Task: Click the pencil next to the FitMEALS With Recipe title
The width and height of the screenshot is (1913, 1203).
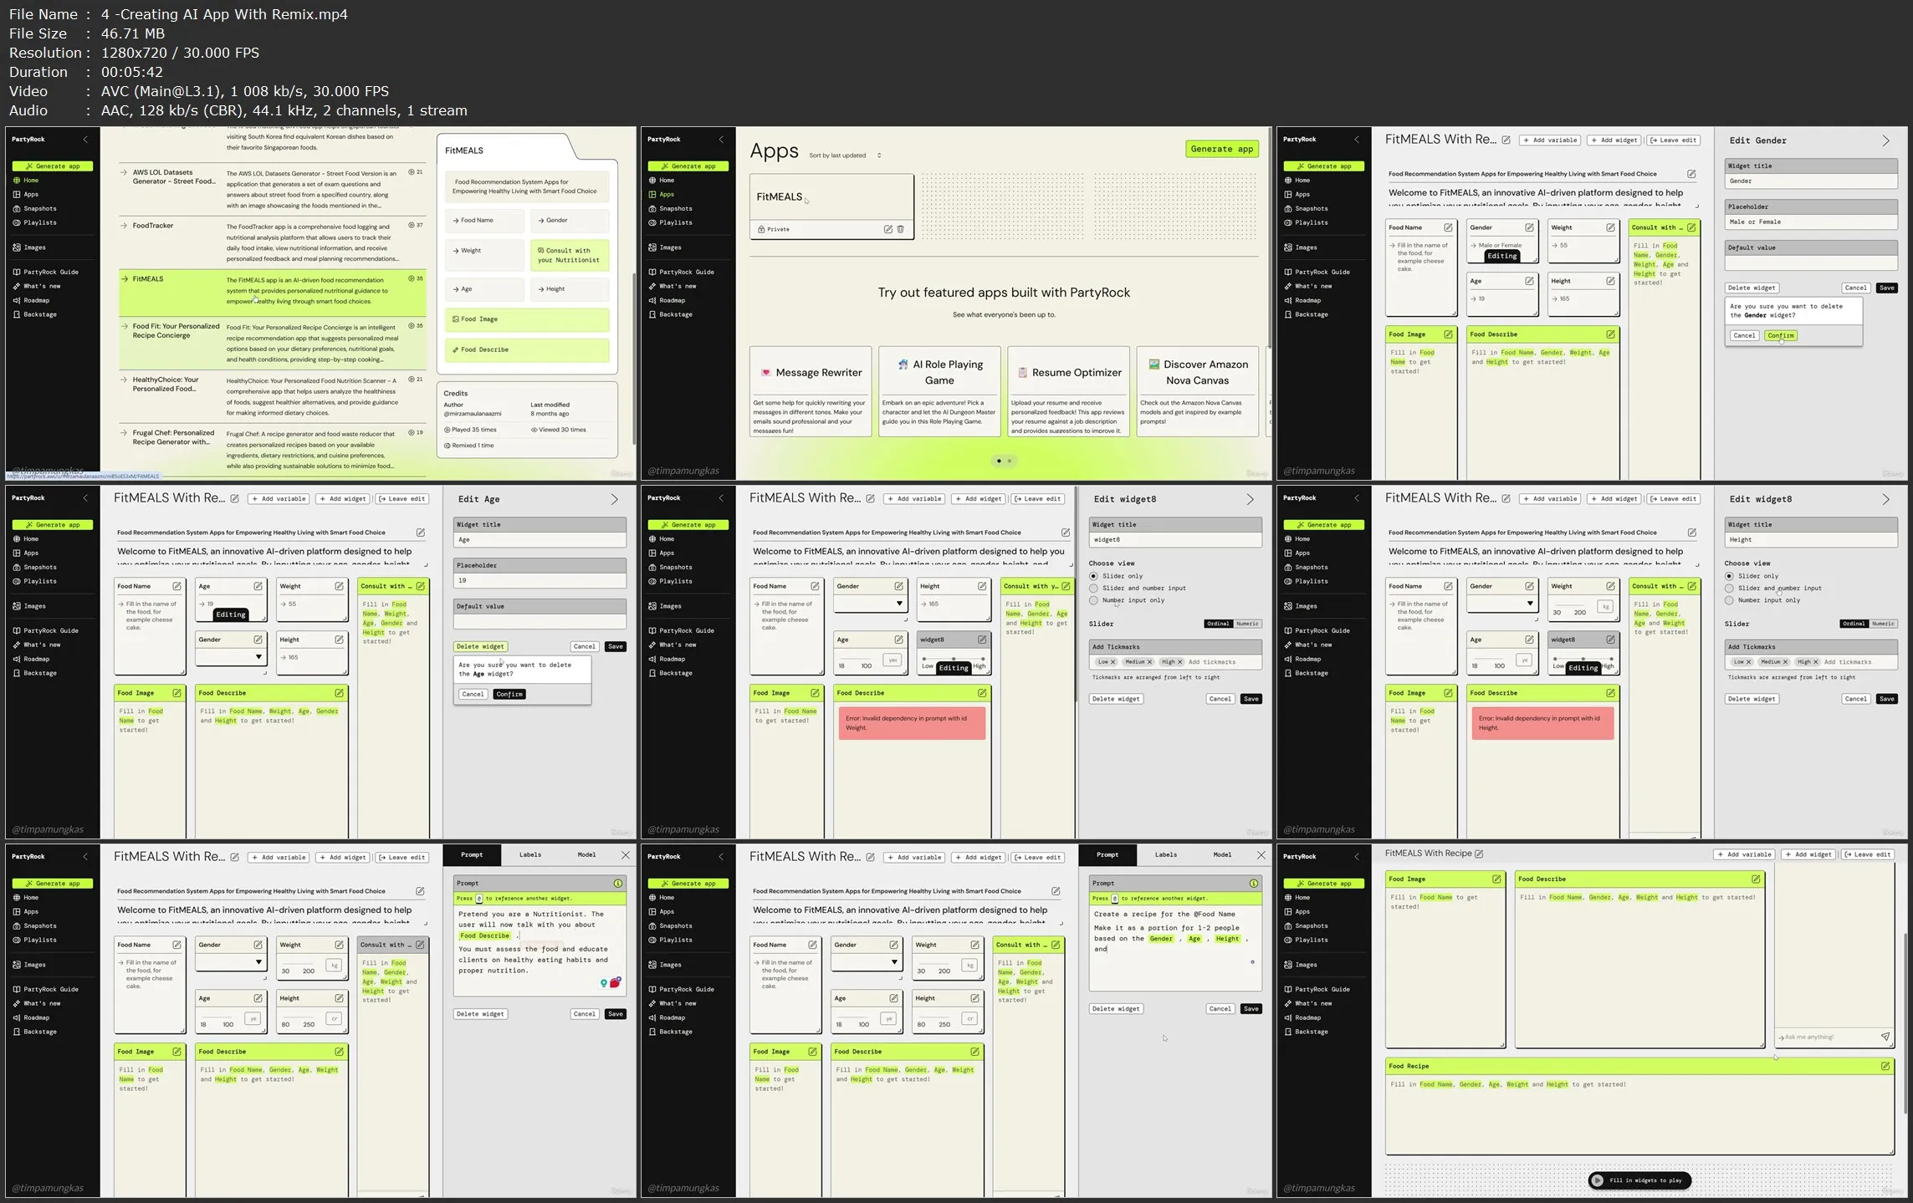Action: (1479, 854)
